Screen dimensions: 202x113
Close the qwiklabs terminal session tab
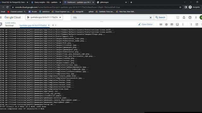click(x=49, y=25)
